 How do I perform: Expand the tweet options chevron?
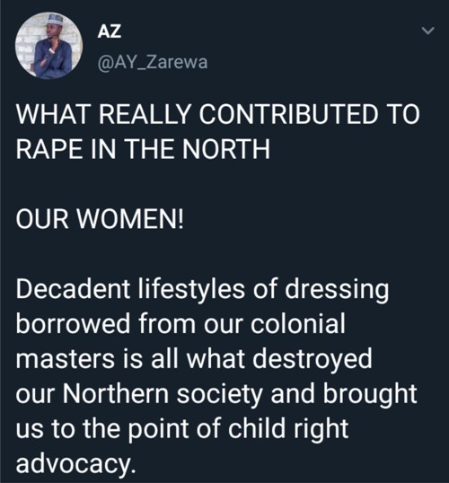(428, 31)
